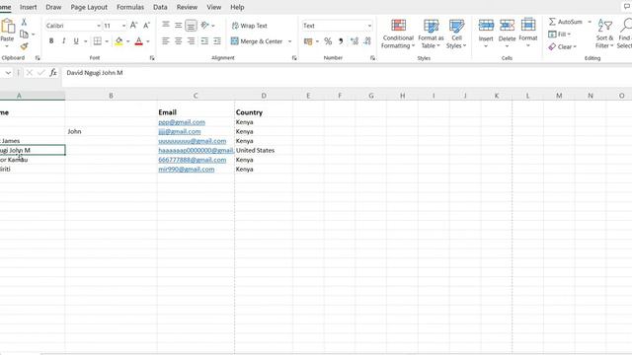Image resolution: width=632 pixels, height=355 pixels.
Task: Open the Insert tab
Action: (x=29, y=7)
